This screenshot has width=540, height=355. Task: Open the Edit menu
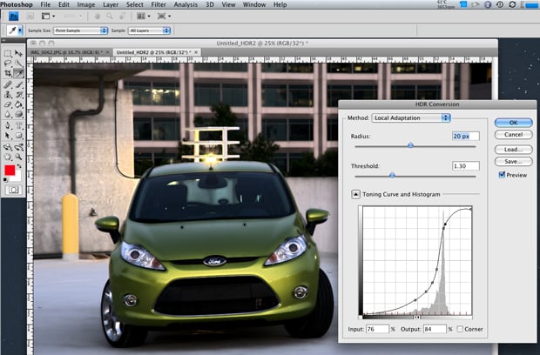coord(64,4)
